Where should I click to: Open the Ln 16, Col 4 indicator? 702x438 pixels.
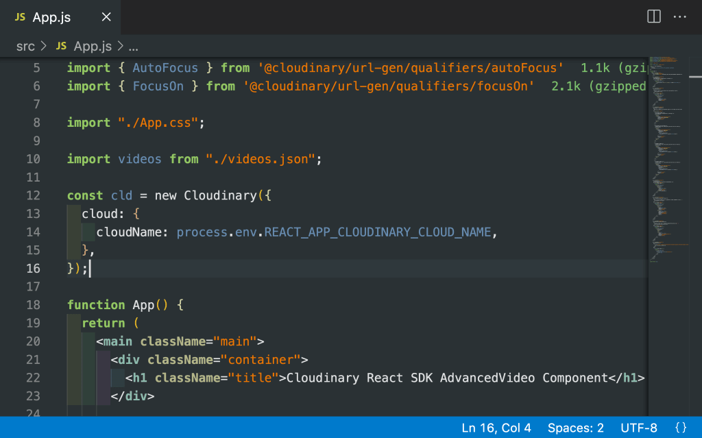click(496, 428)
